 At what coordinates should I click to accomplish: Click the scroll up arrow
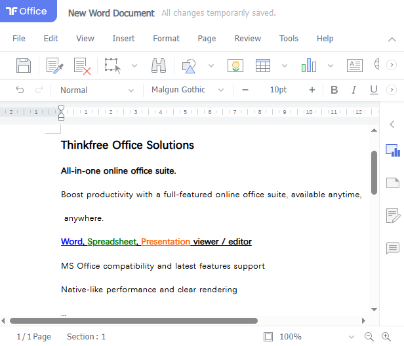click(x=374, y=130)
